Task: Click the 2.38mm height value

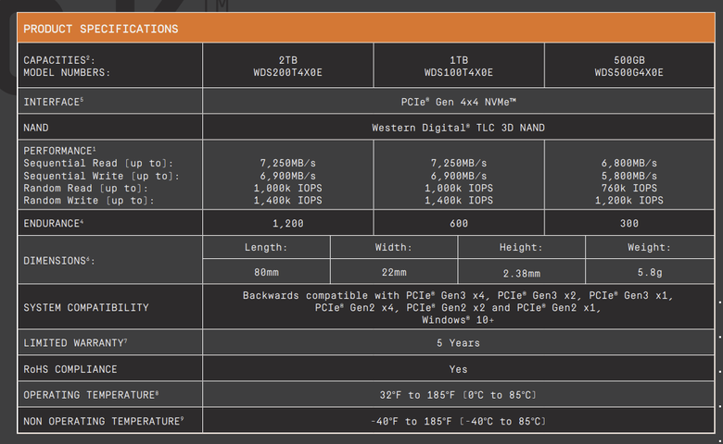Action: click(522, 274)
